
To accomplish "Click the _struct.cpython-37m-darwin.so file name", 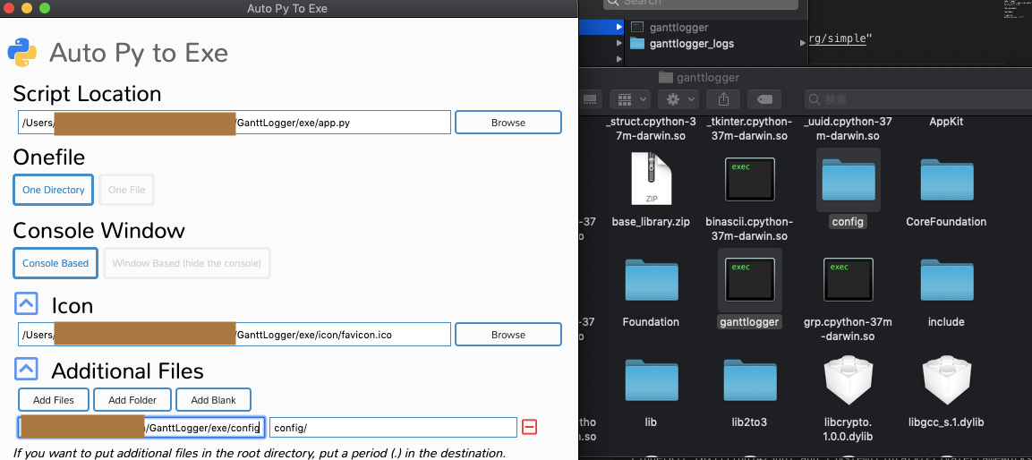I will coord(651,129).
